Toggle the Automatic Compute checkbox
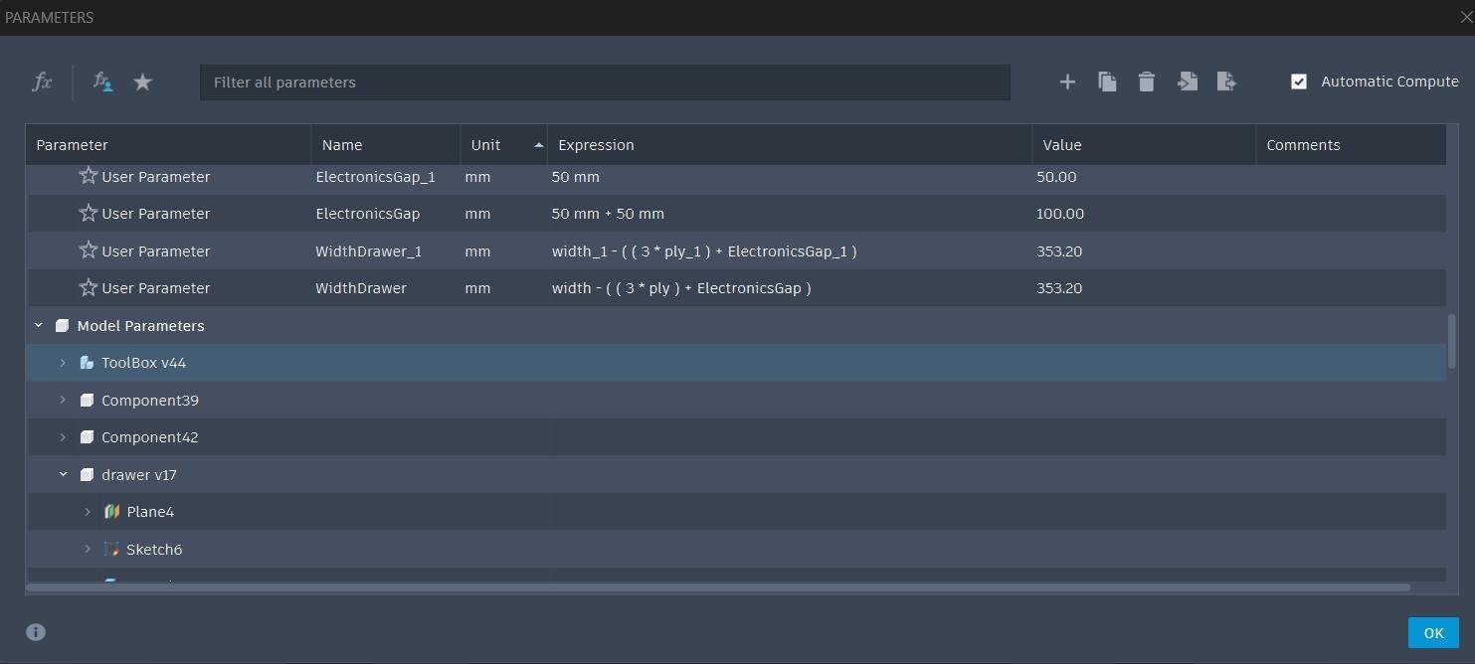 click(1299, 82)
